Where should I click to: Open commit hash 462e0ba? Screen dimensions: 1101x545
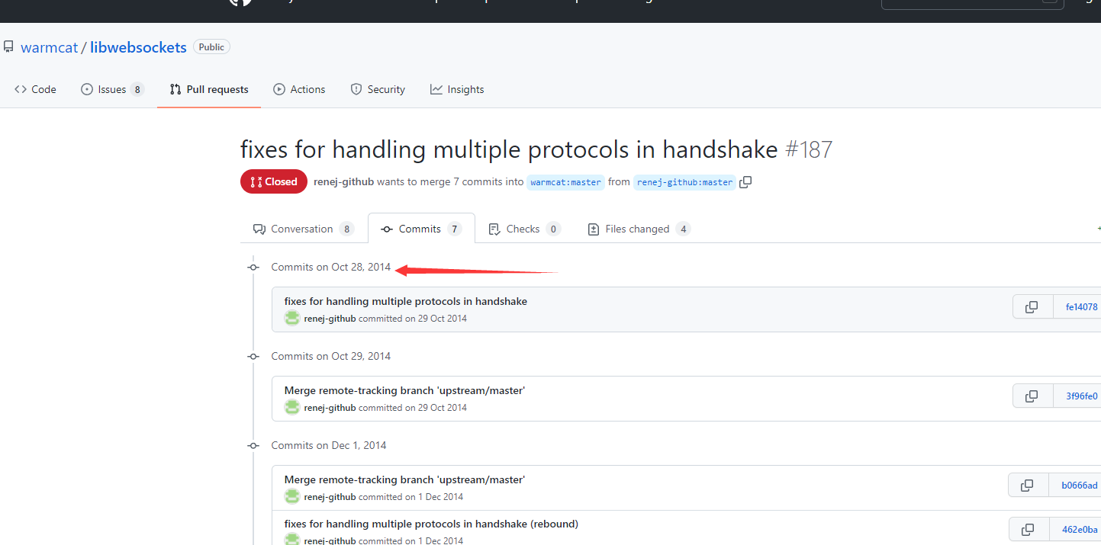1079,529
